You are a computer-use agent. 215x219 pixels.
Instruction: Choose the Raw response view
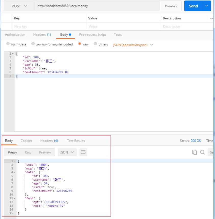click(28, 152)
